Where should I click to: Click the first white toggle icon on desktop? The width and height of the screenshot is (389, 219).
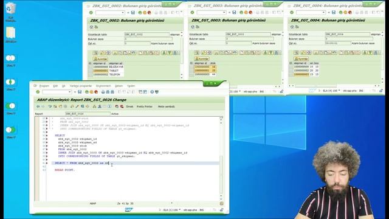point(10,58)
